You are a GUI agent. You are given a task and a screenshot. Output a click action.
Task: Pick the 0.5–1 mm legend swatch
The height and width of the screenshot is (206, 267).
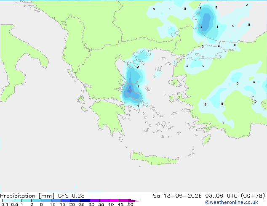coord(17,201)
